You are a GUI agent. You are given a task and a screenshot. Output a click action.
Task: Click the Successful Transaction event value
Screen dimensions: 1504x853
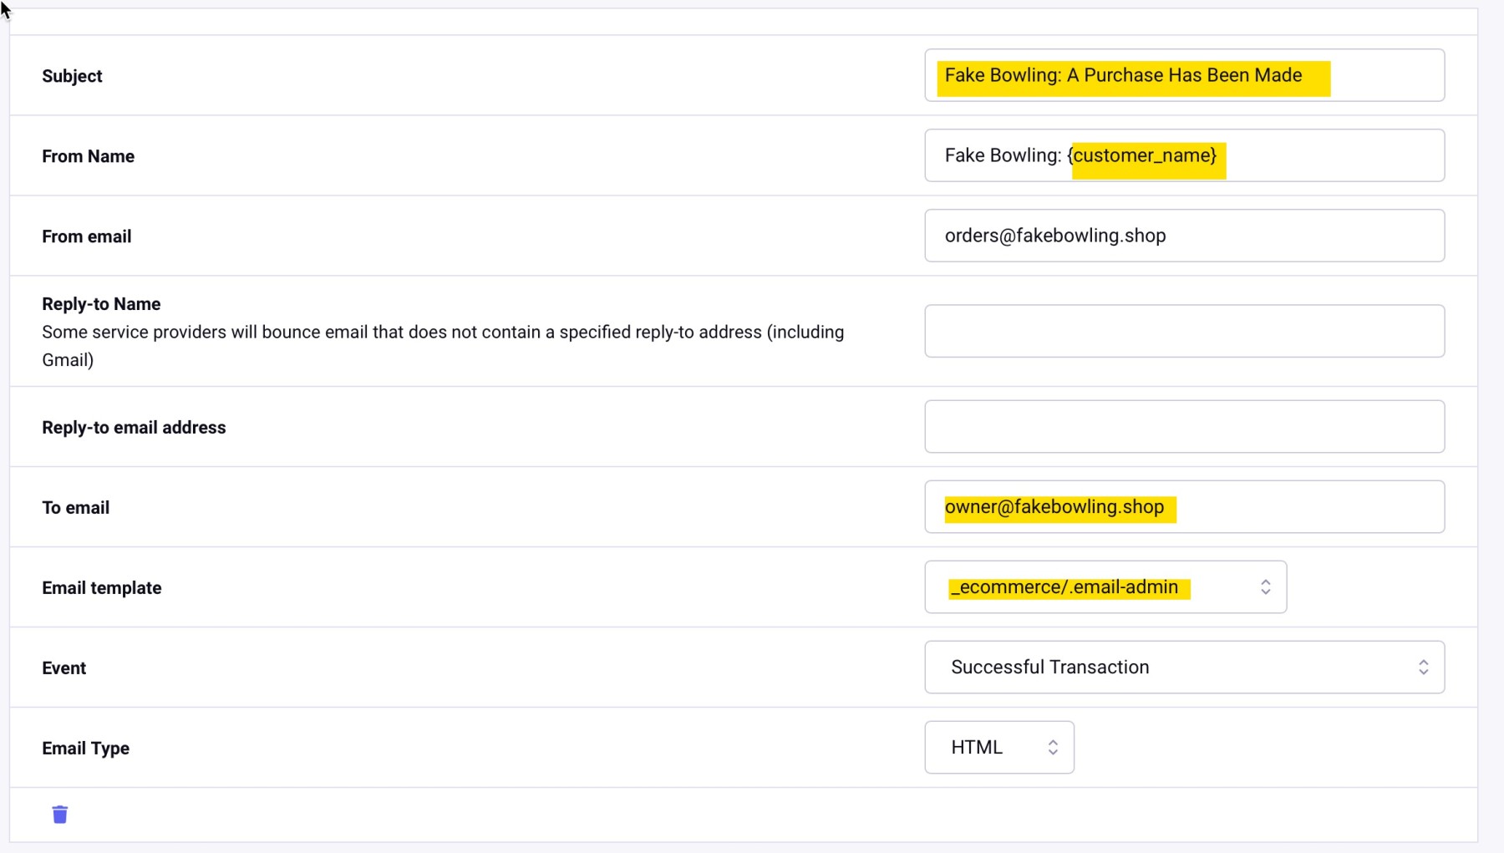pyautogui.click(x=1049, y=667)
